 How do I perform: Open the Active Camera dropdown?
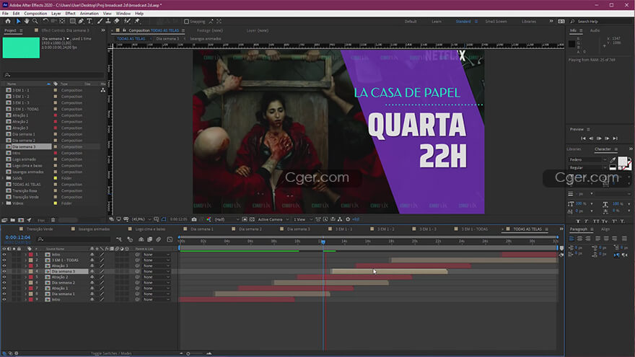(273, 219)
